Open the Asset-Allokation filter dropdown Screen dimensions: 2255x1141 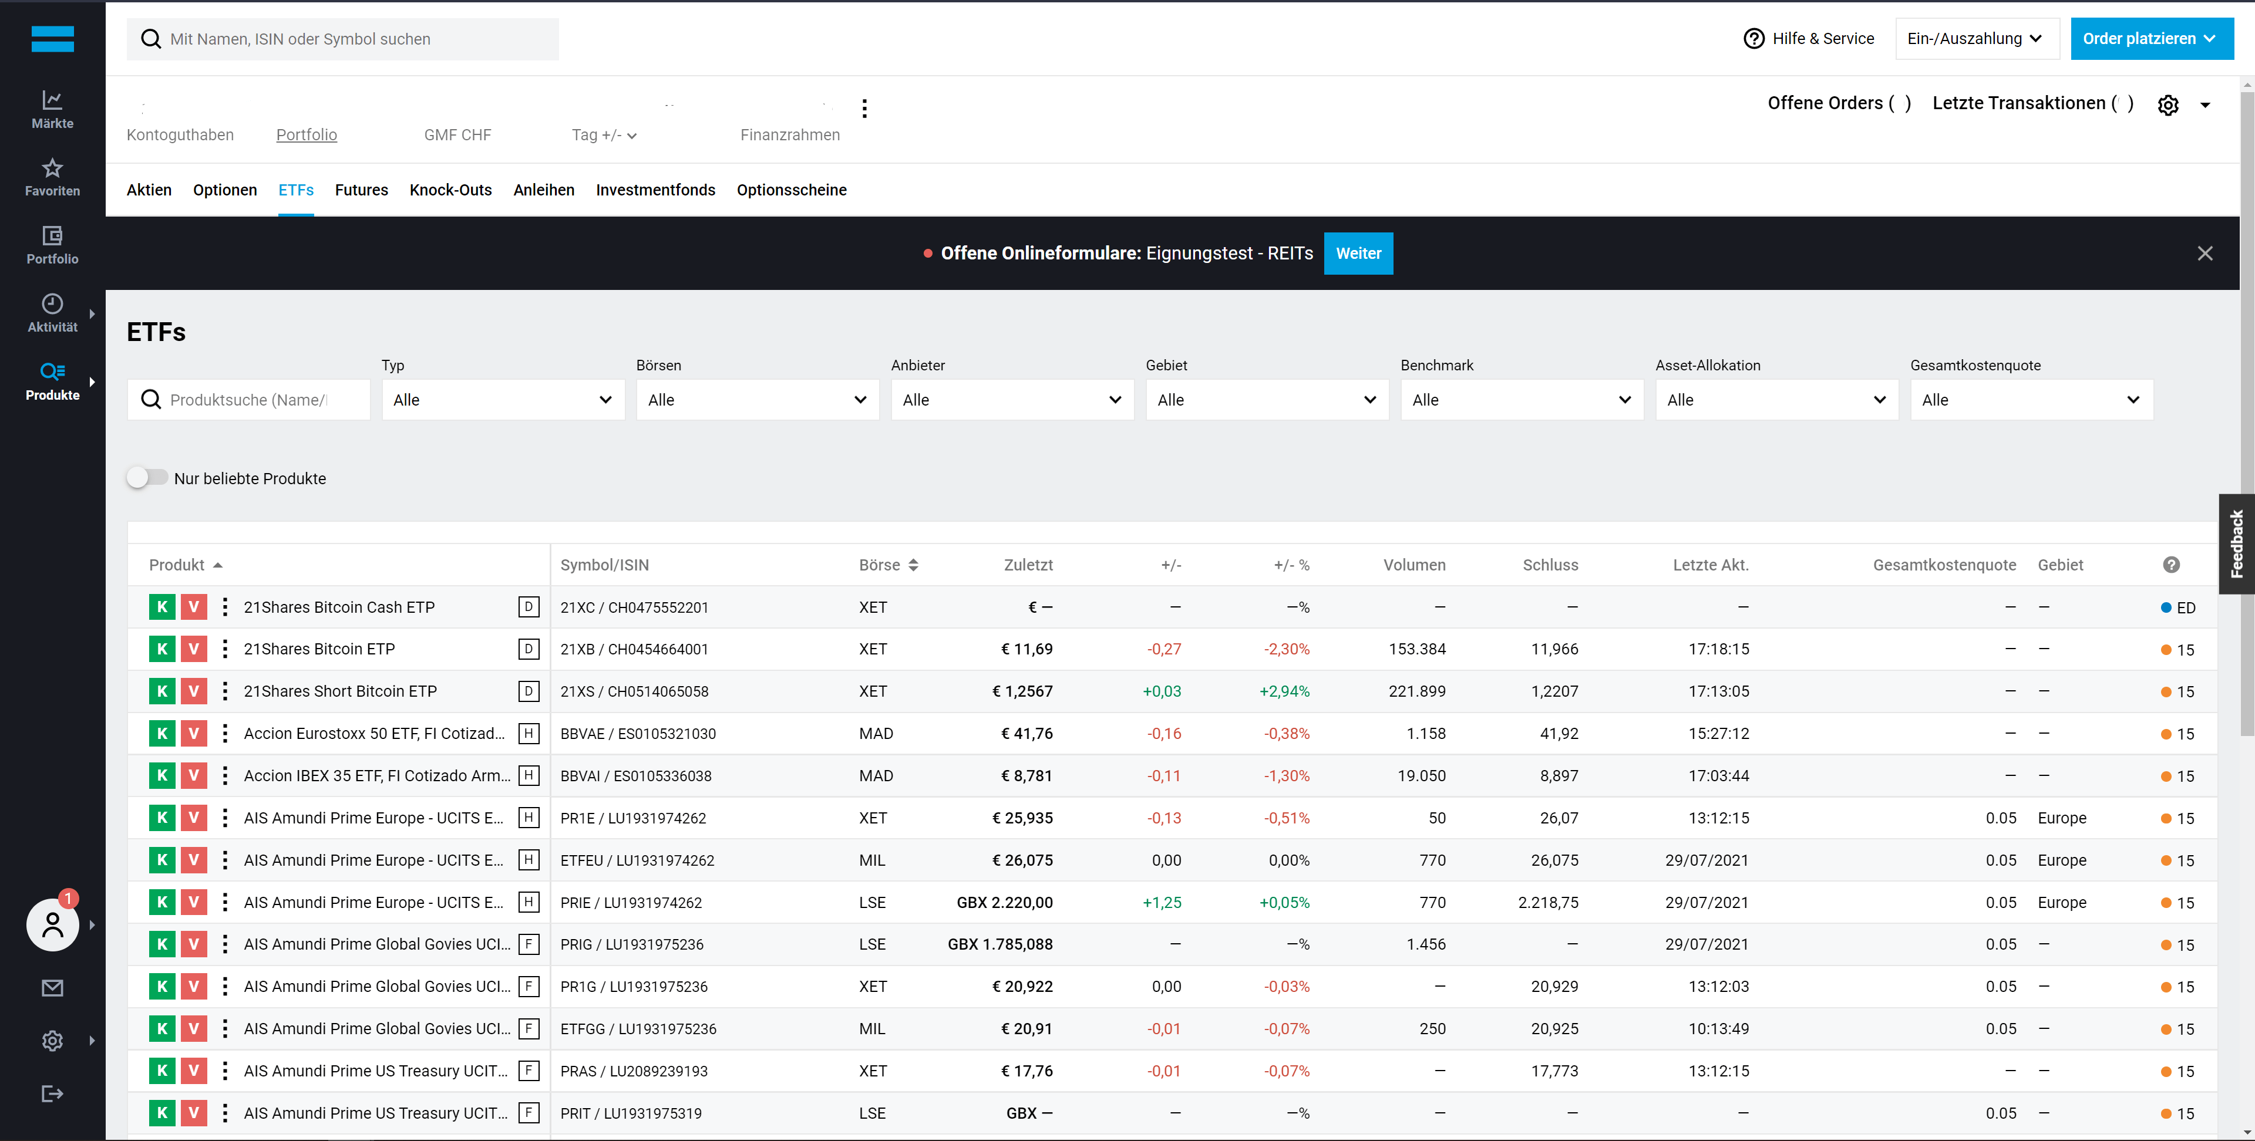(x=1776, y=400)
